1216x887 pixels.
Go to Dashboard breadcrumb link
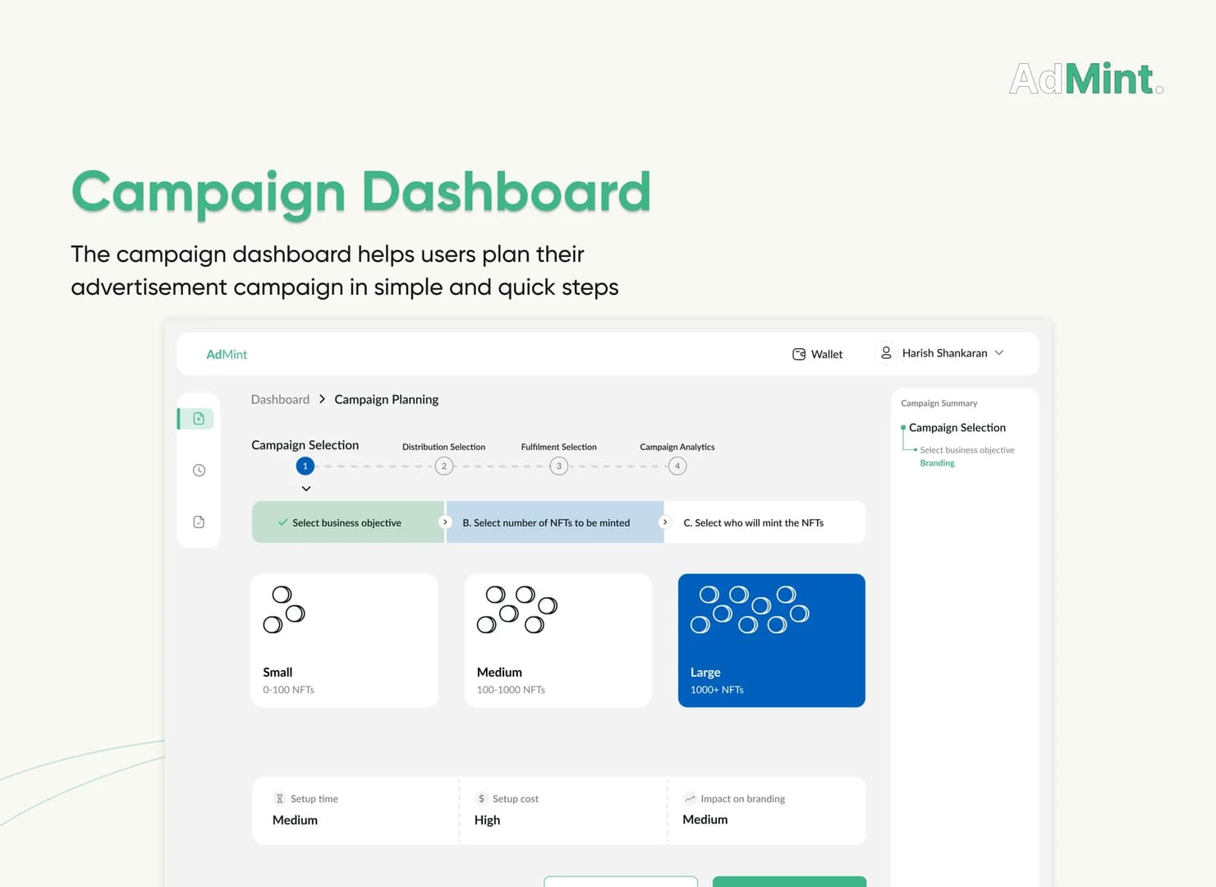pyautogui.click(x=280, y=400)
